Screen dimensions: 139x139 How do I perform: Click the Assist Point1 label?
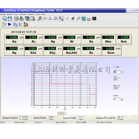pos(40,118)
